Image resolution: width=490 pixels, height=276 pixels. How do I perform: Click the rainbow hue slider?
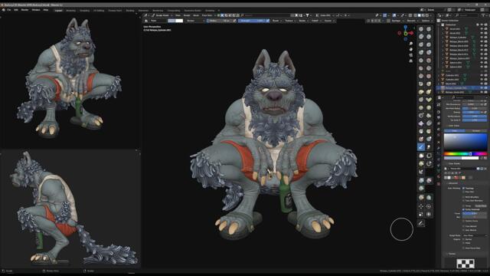point(465,154)
